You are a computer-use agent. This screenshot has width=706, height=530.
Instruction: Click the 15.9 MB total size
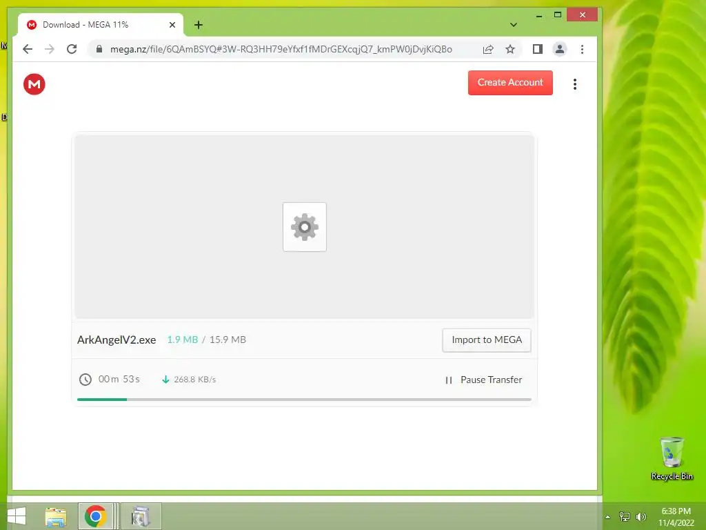(228, 340)
